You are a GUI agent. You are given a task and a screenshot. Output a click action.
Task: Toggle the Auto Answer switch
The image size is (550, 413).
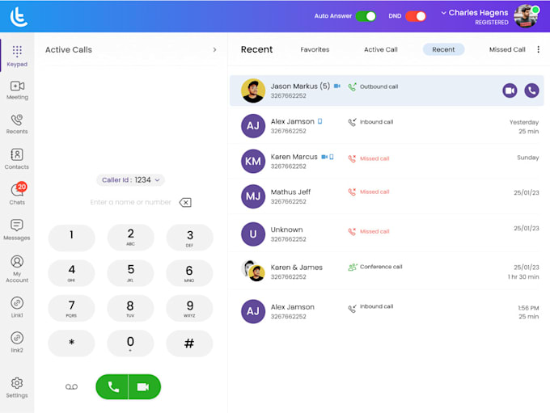pos(366,16)
